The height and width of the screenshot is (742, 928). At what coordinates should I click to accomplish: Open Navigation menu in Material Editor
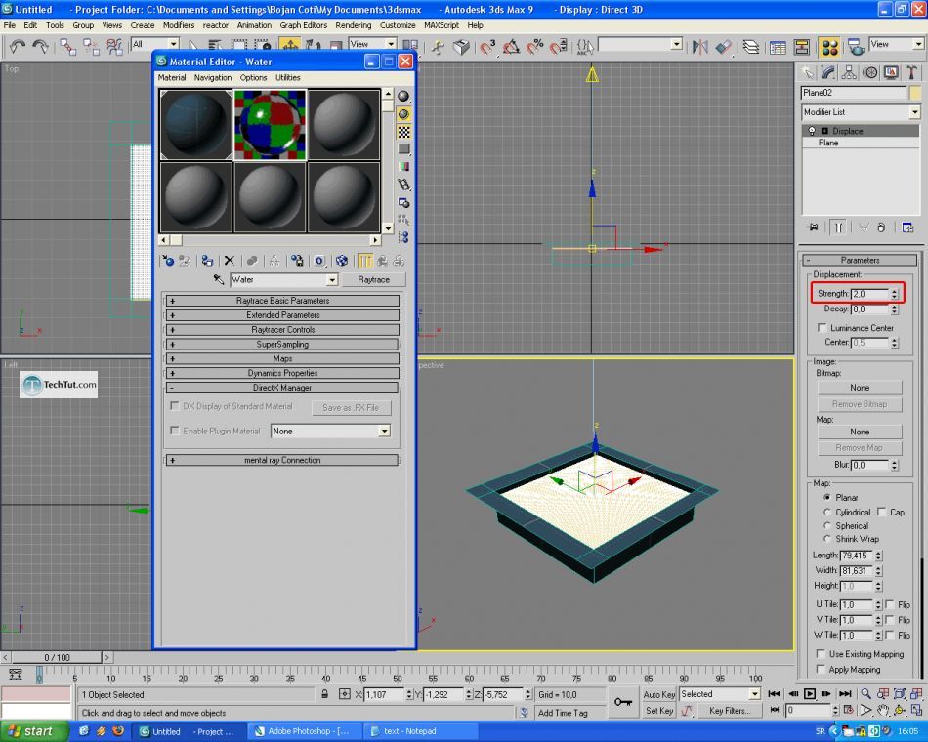212,78
